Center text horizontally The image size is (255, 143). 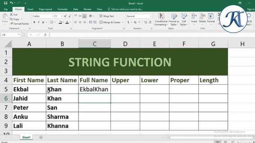click(x=80, y=22)
